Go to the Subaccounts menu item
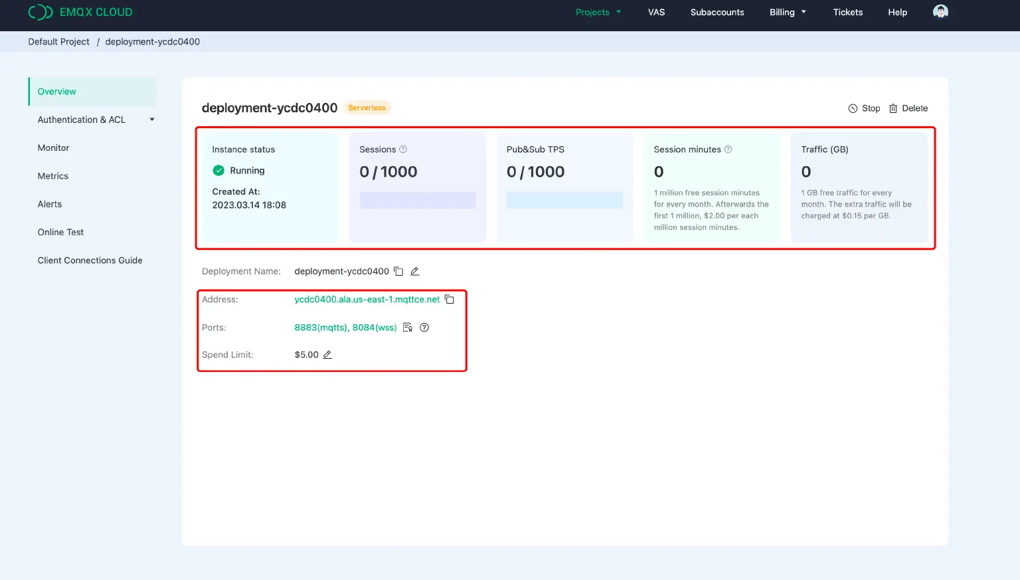The height and width of the screenshot is (580, 1020). point(717,12)
